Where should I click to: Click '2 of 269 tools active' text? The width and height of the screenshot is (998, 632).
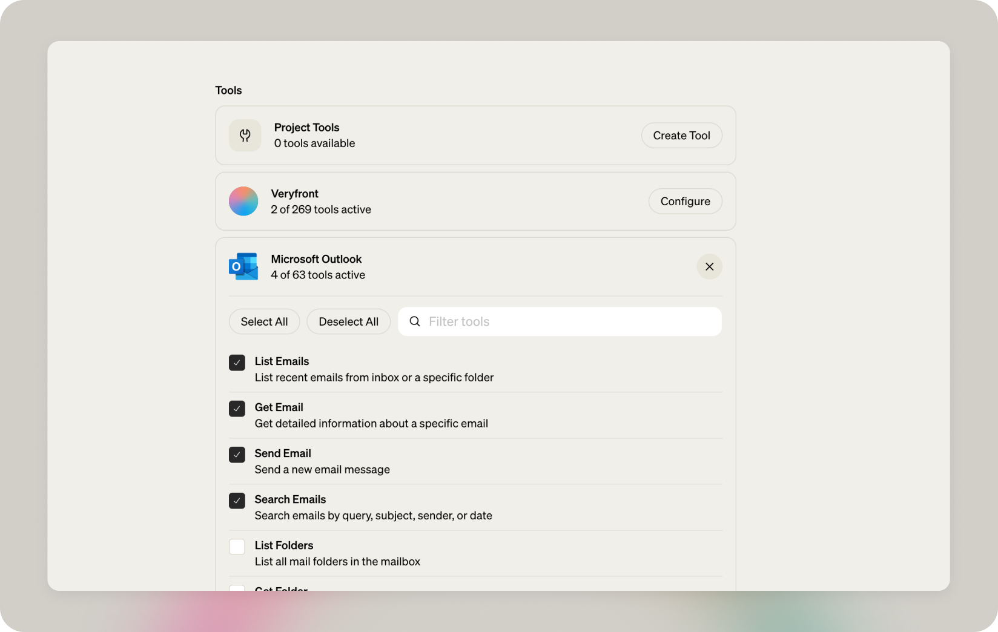(321, 209)
